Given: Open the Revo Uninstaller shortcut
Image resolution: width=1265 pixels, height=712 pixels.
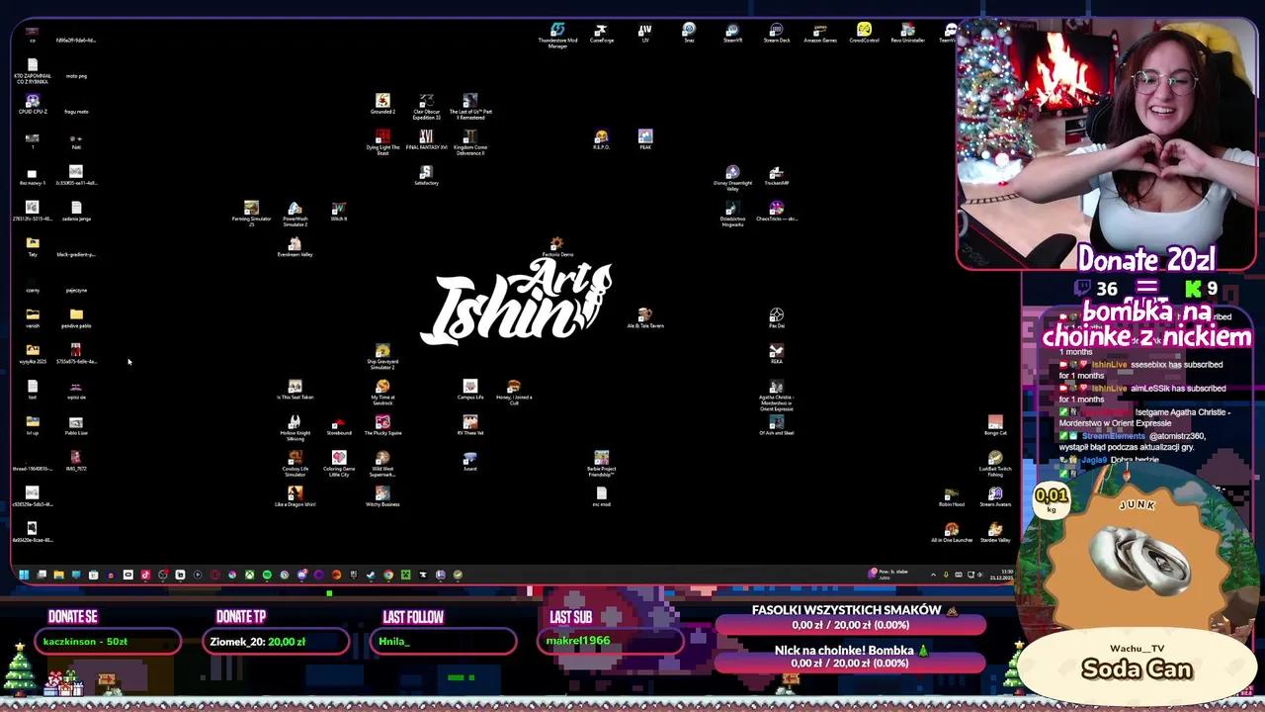Looking at the screenshot, I should [x=906, y=30].
